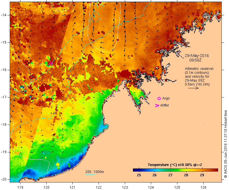Click the velocity scale arrow below 0.5m/s
The width and height of the screenshot is (229, 190).
(193, 88)
